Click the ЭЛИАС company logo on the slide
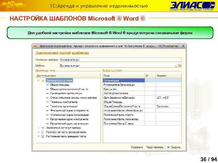The width and height of the screenshot is (218, 163). tap(192, 6)
